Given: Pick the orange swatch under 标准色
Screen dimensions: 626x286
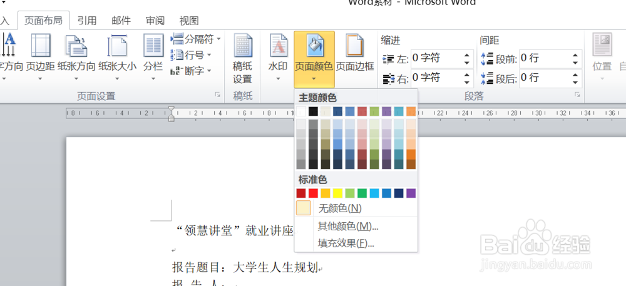Looking at the screenshot, I should coord(326,193).
